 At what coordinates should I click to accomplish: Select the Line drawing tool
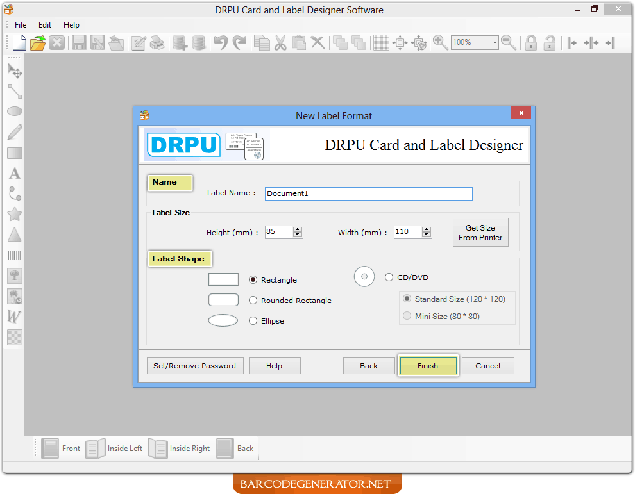pos(15,92)
